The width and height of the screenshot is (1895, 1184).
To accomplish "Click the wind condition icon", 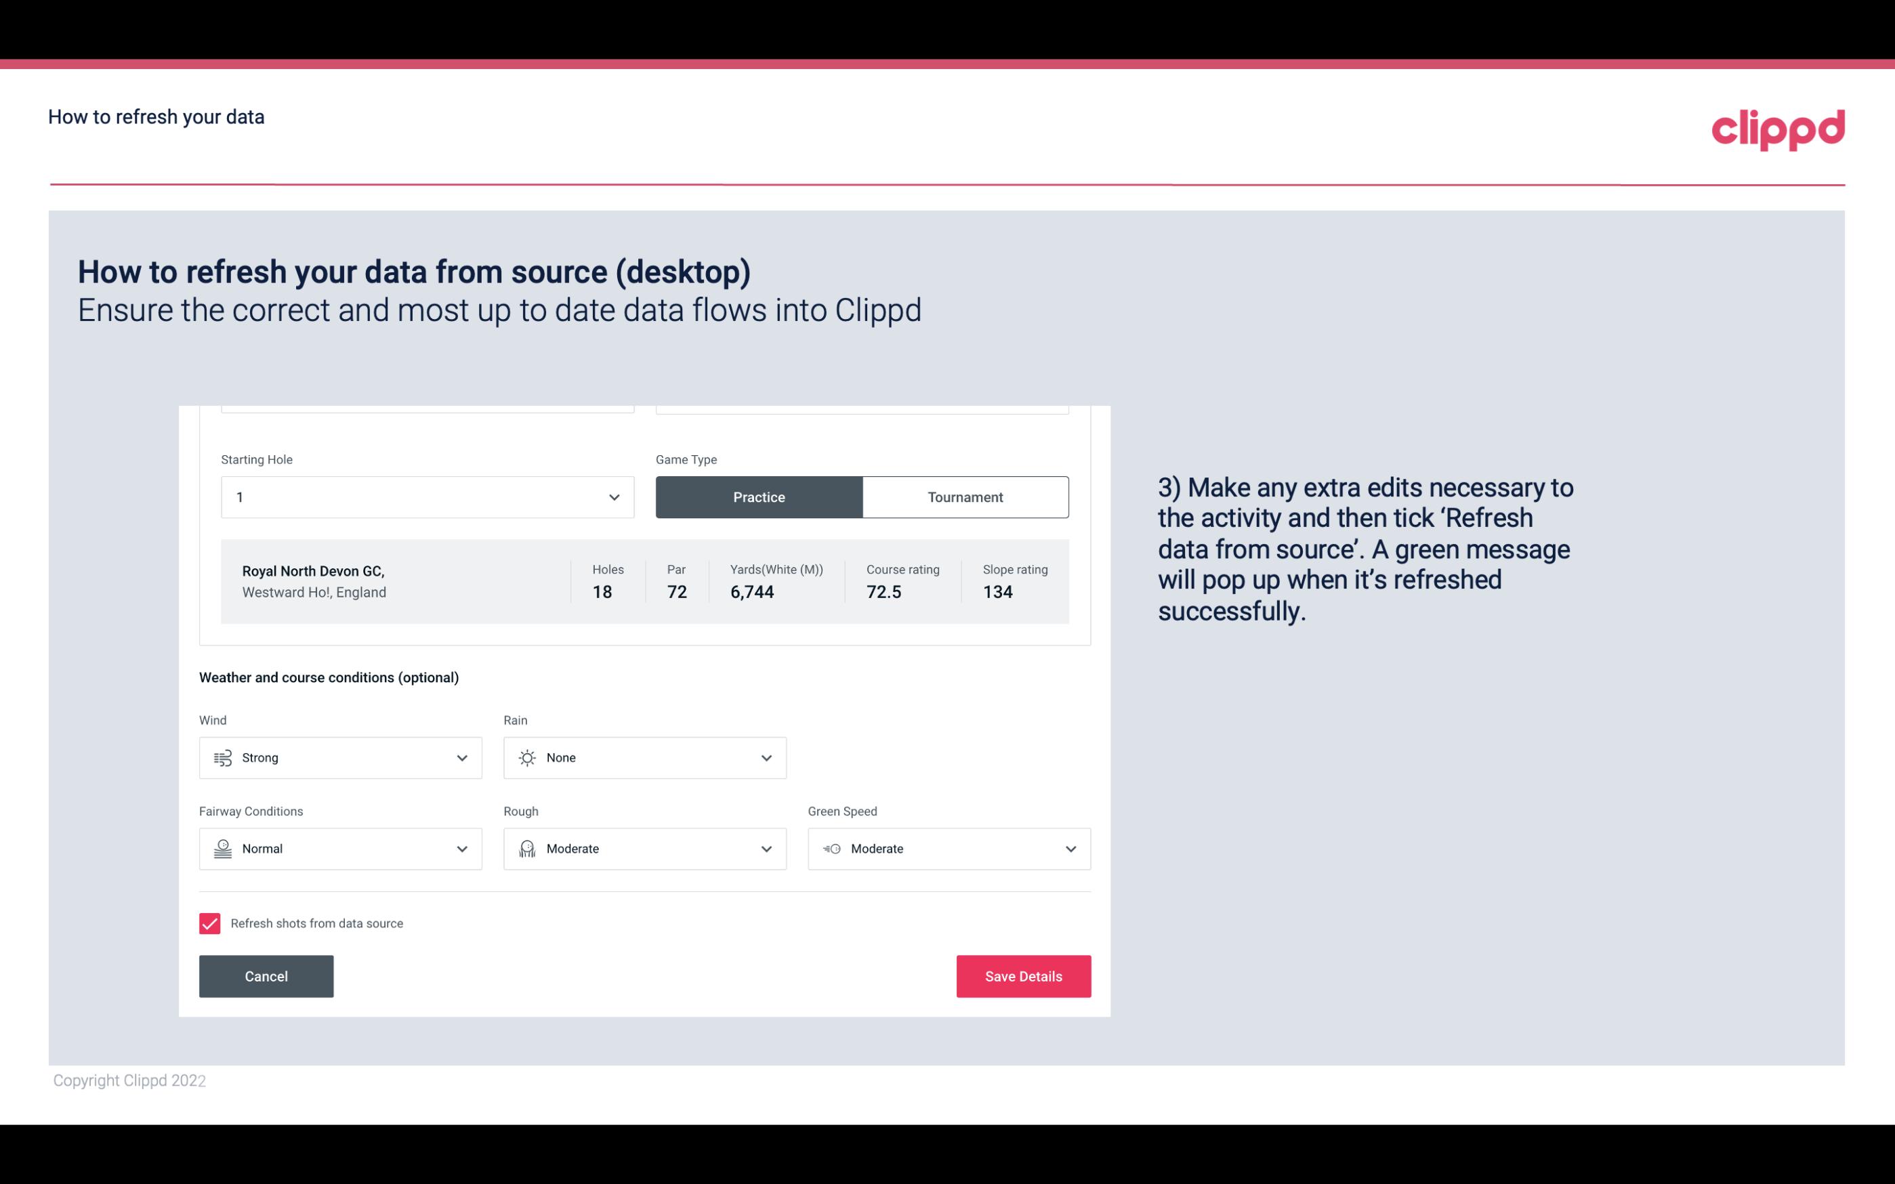I will click(222, 757).
